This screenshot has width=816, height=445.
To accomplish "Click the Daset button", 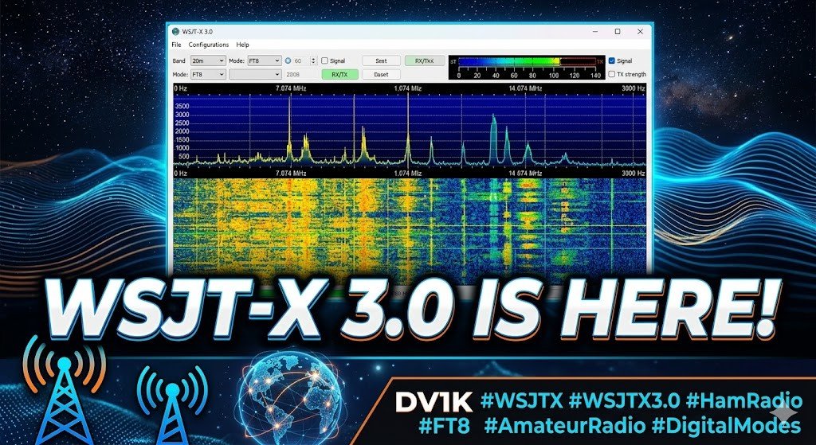I will [x=382, y=74].
